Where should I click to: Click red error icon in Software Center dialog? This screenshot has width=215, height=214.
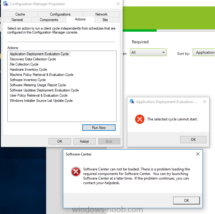(x=76, y=172)
